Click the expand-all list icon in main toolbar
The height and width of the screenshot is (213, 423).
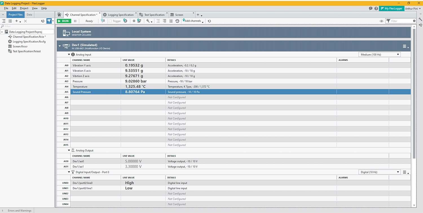164,21
